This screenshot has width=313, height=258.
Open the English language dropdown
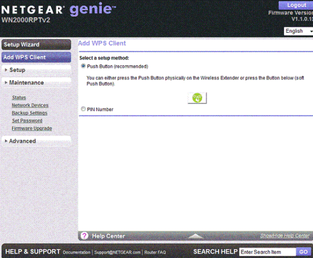coord(298,31)
